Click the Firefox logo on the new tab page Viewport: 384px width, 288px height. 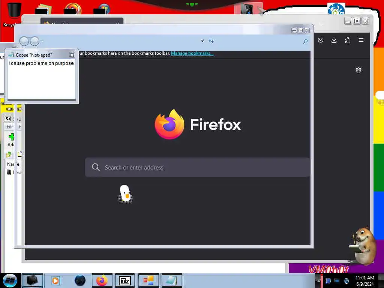point(169,124)
